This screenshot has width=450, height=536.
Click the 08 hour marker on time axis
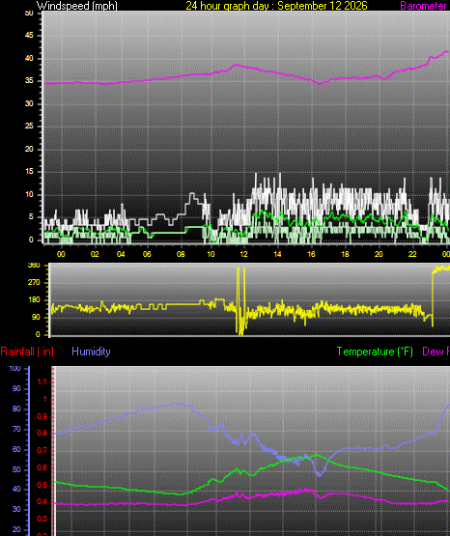pos(181,254)
